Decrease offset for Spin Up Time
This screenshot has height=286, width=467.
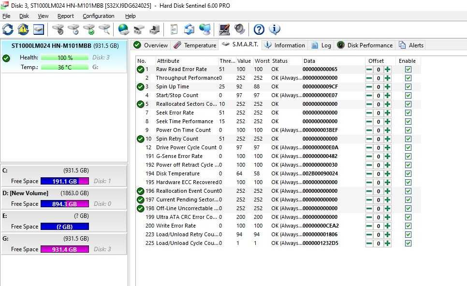369,87
